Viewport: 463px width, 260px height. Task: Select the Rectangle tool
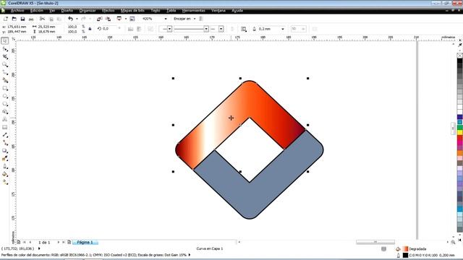[5, 88]
